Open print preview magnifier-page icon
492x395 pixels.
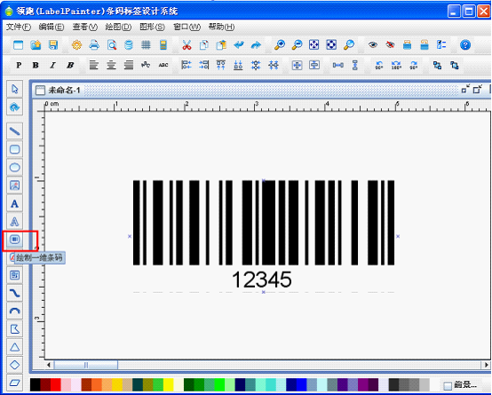111,45
